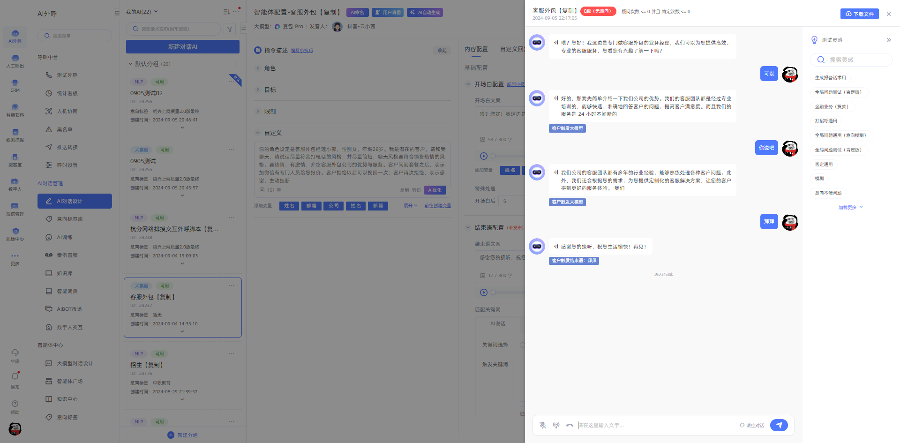Click the 客户触发结束语：拜拜 tag
Screen dimensions: 900x443
pyautogui.click(x=574, y=261)
